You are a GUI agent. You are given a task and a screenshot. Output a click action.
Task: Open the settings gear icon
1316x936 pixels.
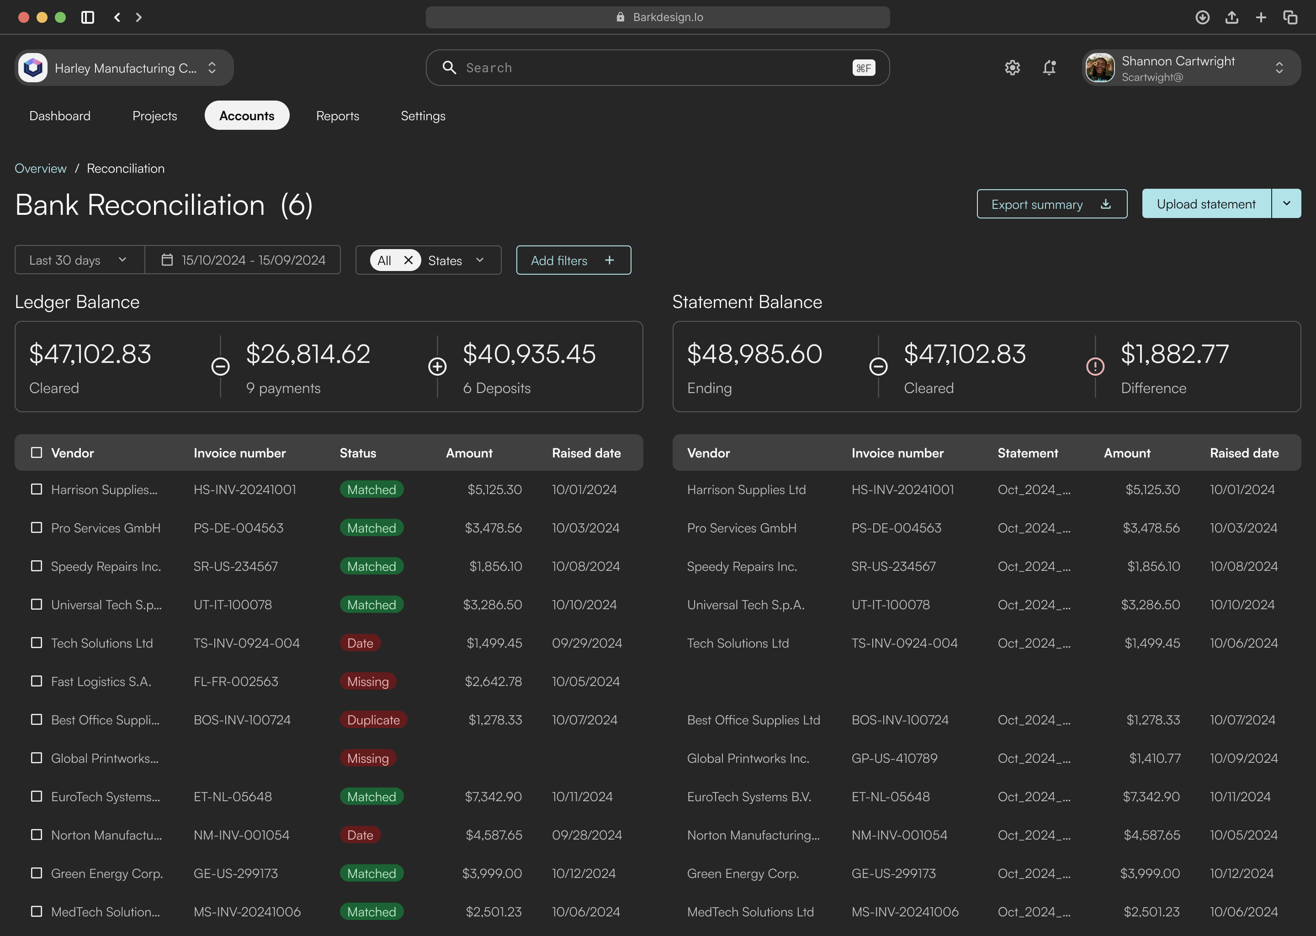(x=1012, y=68)
